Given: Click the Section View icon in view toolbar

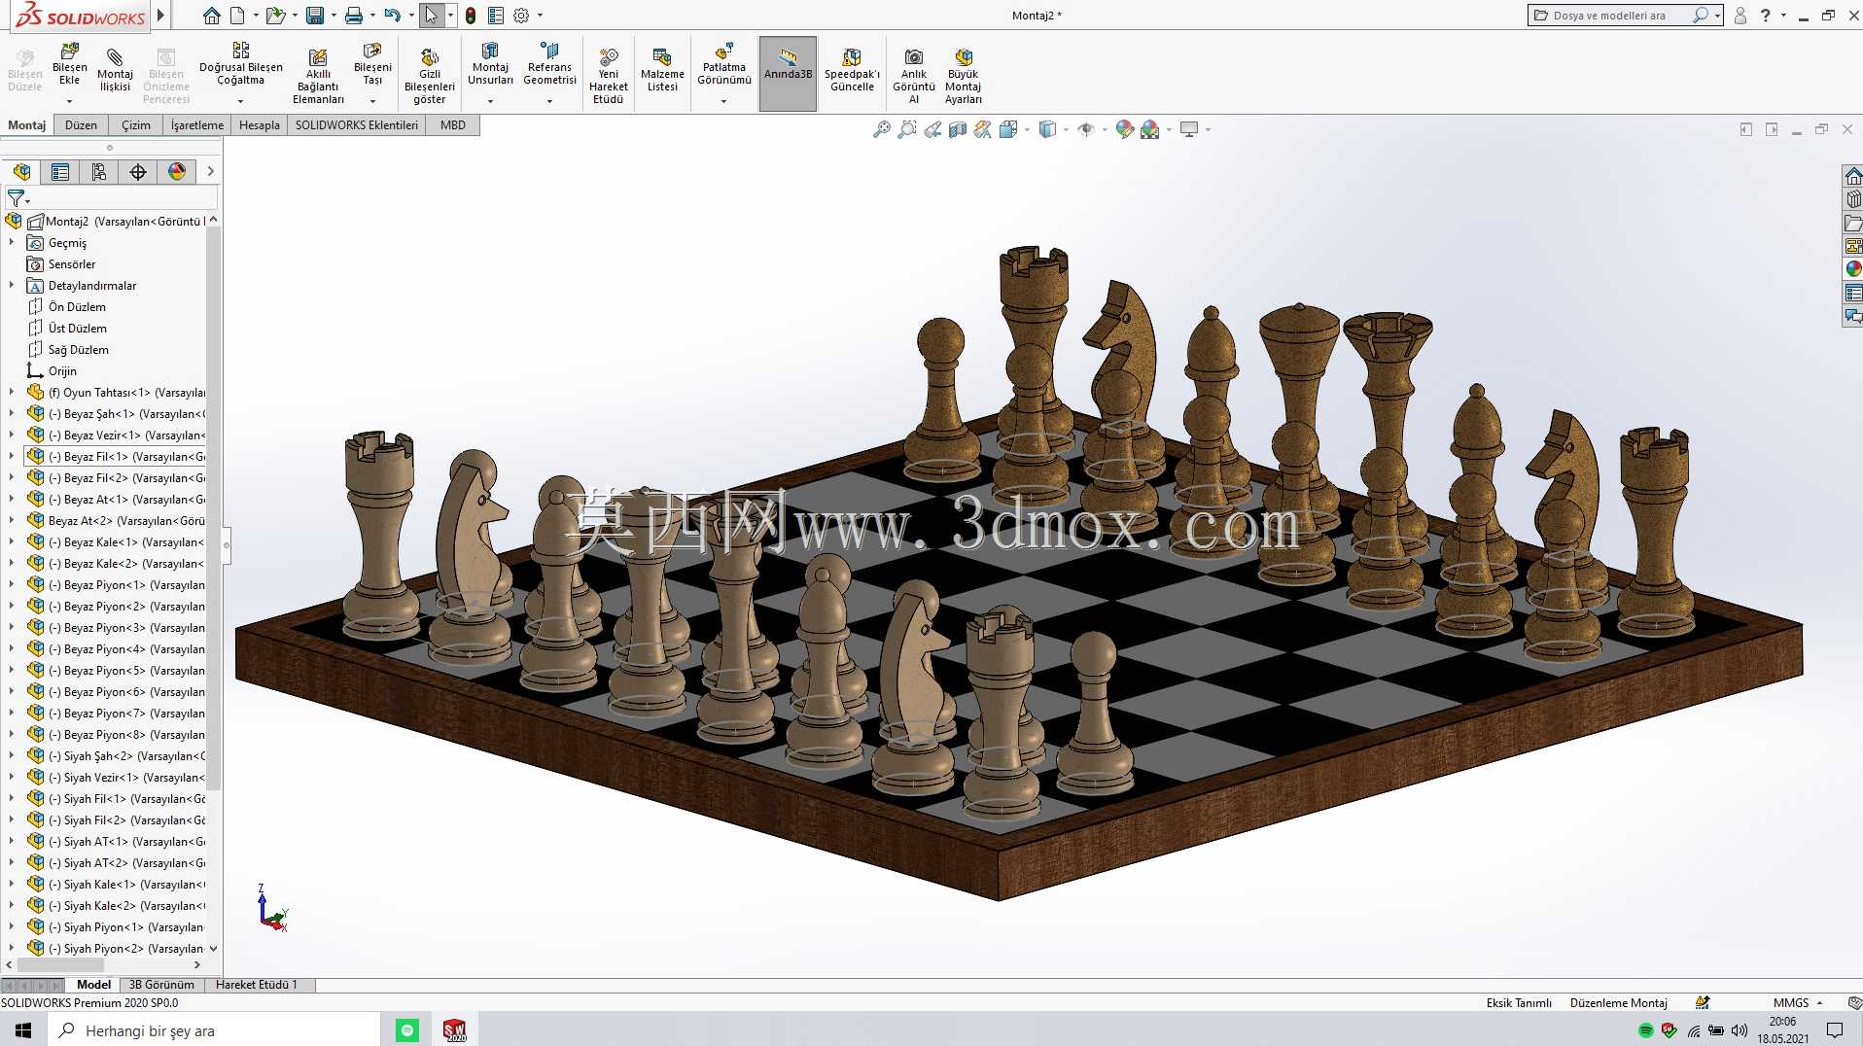Looking at the screenshot, I should 957,129.
